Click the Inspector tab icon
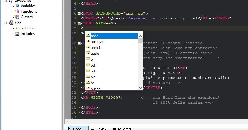The width and height of the screenshot is (248, 130). click(114, 128)
